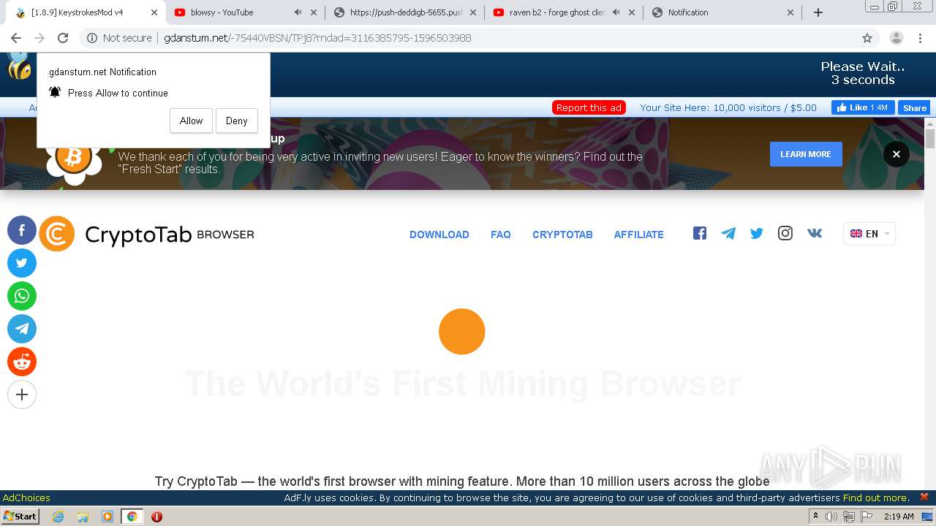Image resolution: width=936 pixels, height=526 pixels.
Task: Reload the page with the refresh icon
Action: [x=63, y=38]
